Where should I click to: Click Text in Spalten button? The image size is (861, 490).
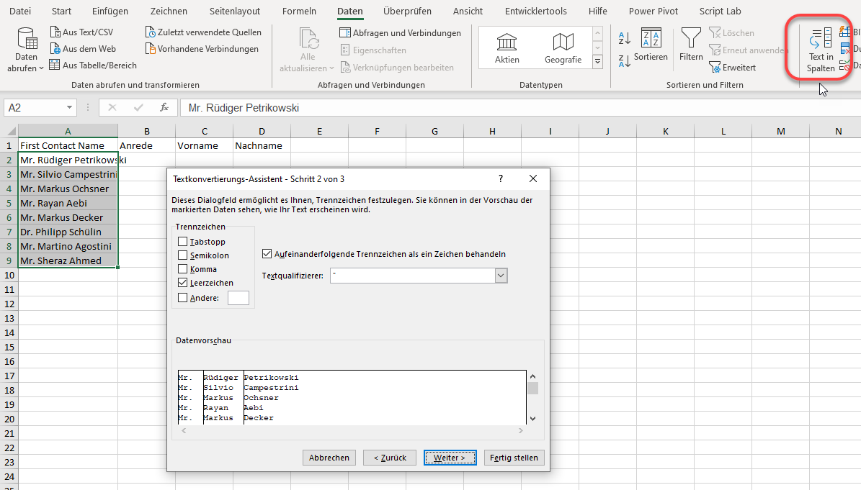coord(821,50)
